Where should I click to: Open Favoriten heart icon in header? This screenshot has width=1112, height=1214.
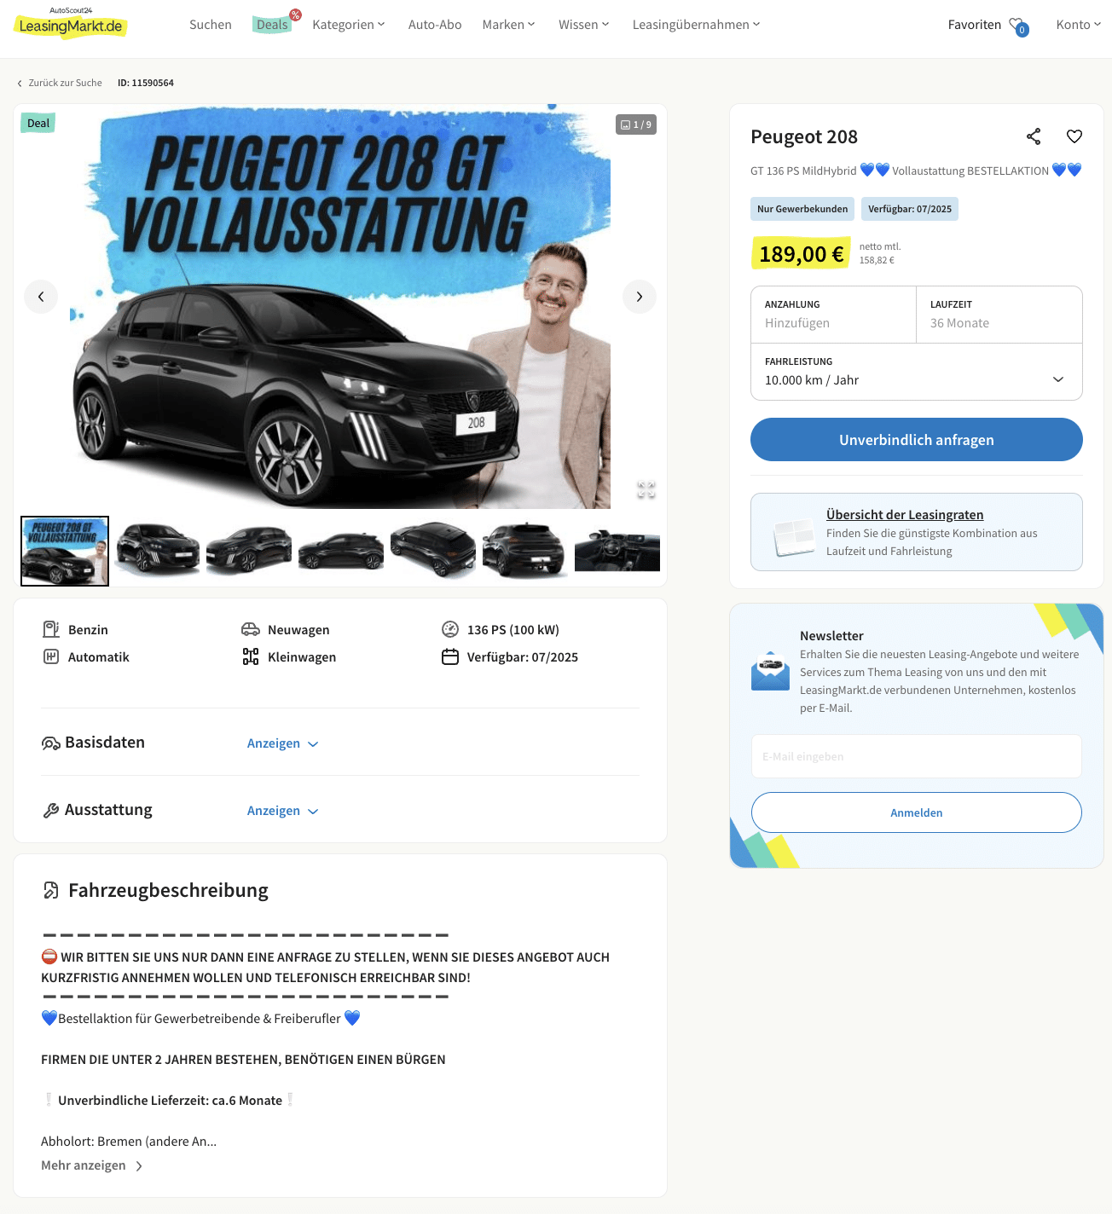1018,26
